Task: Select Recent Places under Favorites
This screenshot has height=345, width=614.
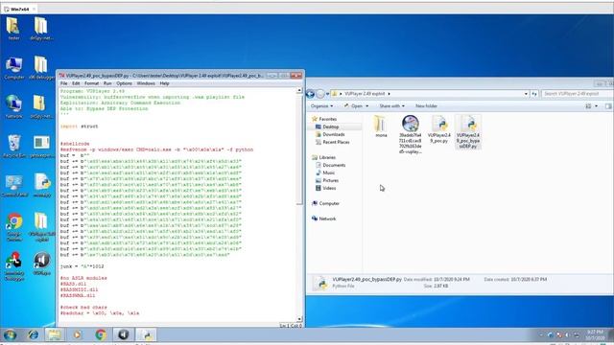Action: tap(336, 142)
